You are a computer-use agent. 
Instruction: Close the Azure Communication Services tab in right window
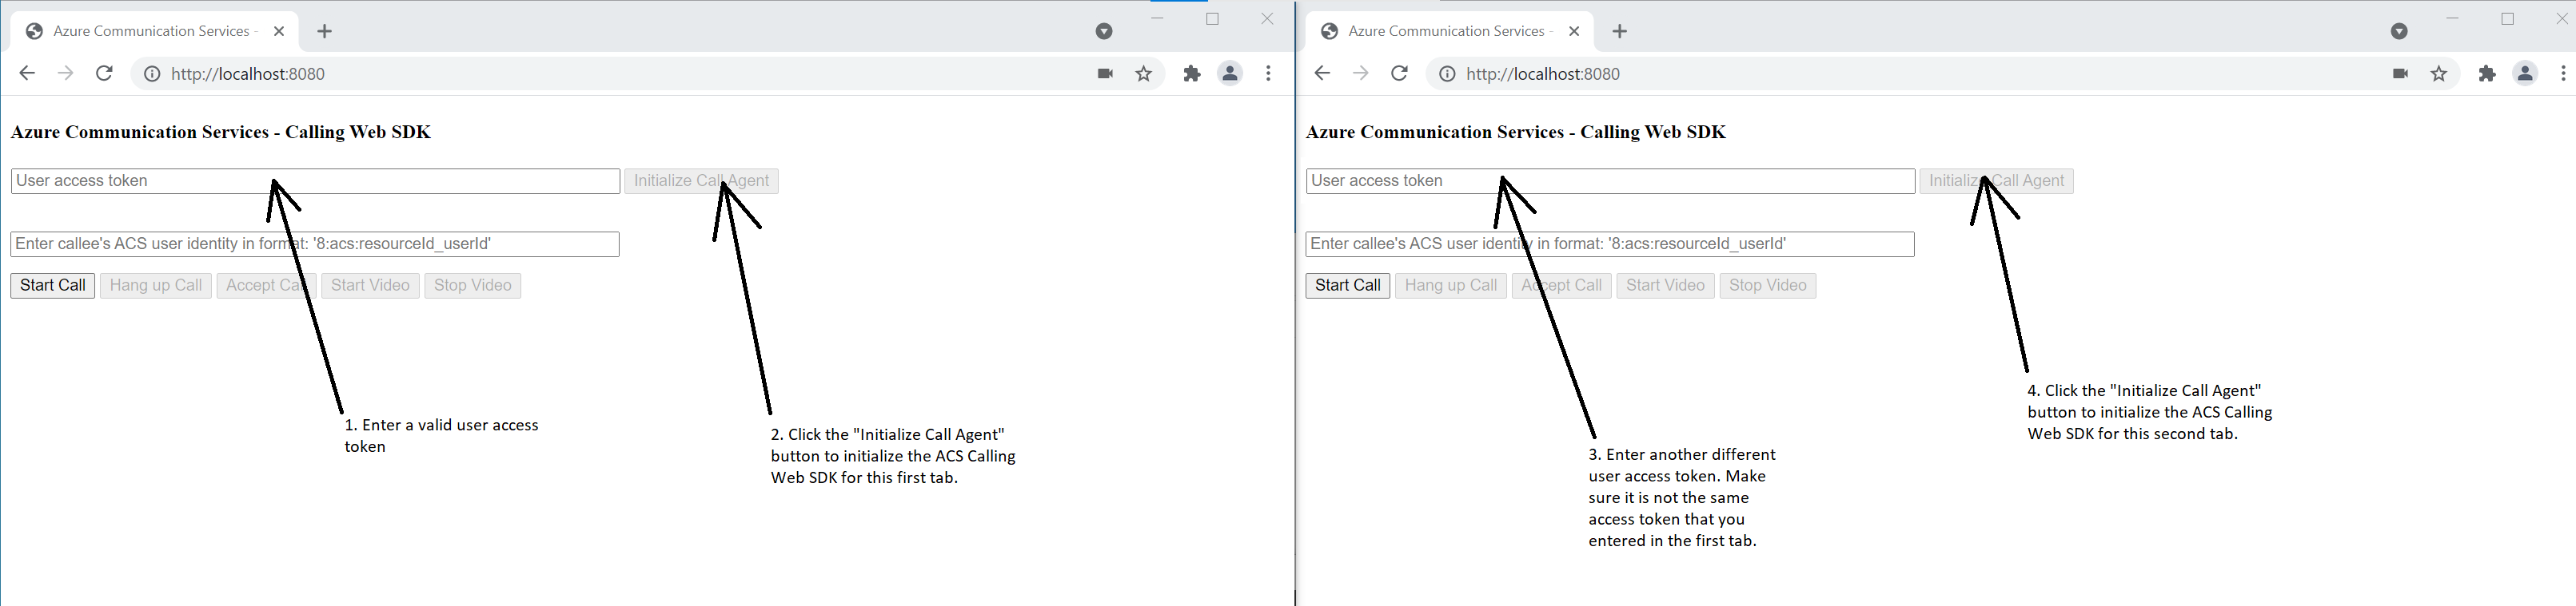(x=1574, y=32)
